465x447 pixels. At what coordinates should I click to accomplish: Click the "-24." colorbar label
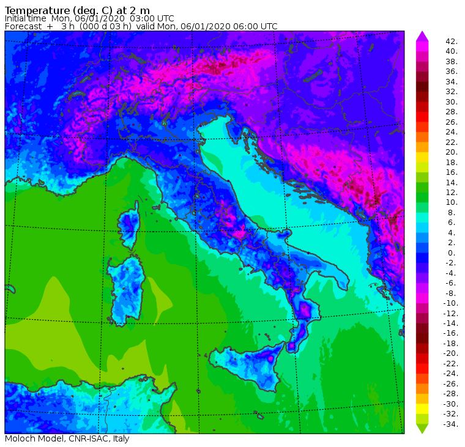pos(450,374)
